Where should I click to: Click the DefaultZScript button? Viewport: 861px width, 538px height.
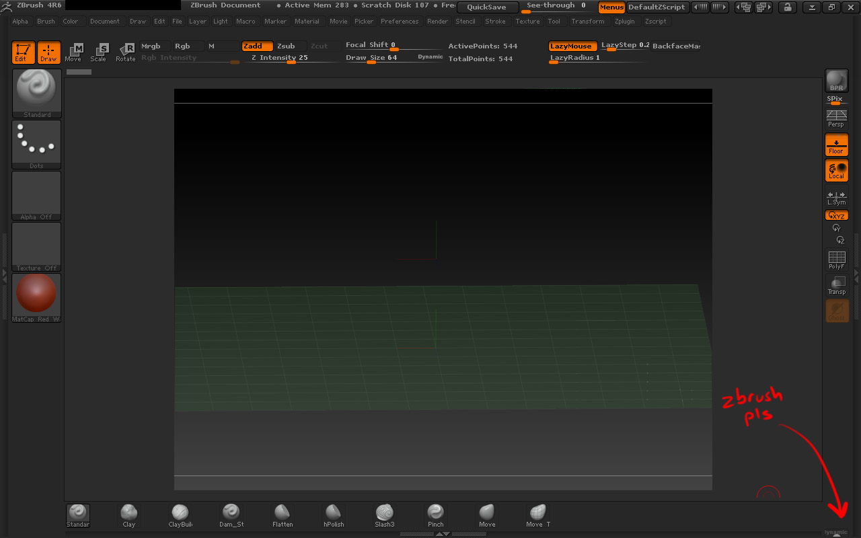tap(657, 7)
